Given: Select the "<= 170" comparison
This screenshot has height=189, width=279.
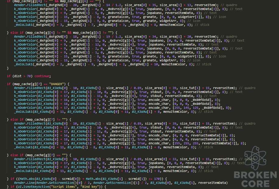Looking at the screenshot, I should (x=154, y=179).
